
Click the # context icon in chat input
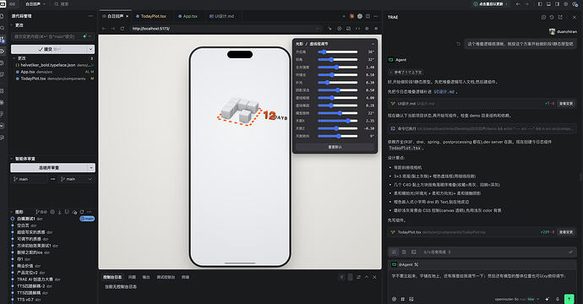click(x=403, y=299)
